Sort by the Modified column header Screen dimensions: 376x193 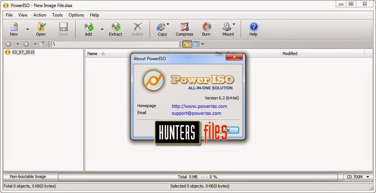click(x=290, y=54)
